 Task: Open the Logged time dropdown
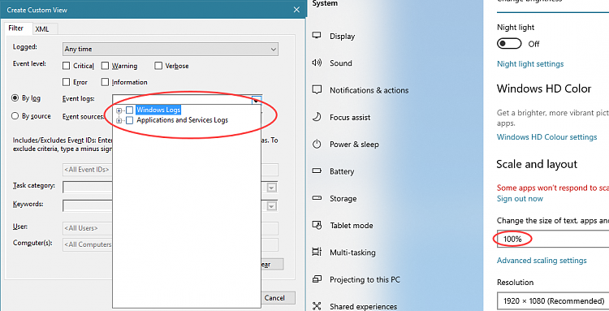(x=171, y=49)
